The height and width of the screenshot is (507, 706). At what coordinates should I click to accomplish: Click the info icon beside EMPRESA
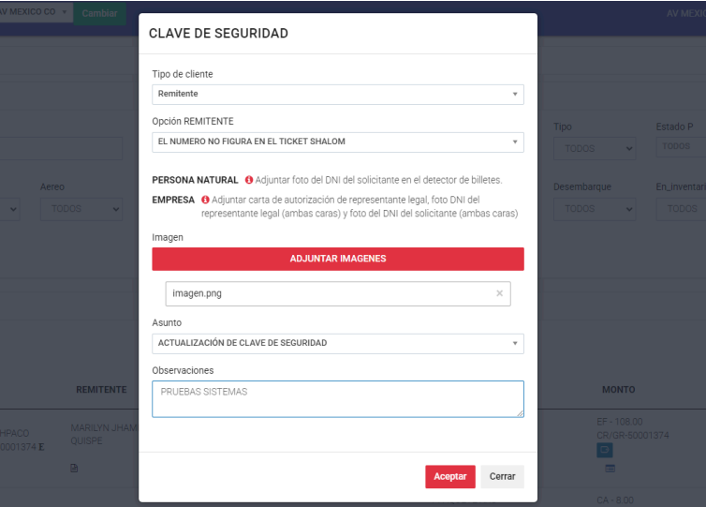point(205,200)
